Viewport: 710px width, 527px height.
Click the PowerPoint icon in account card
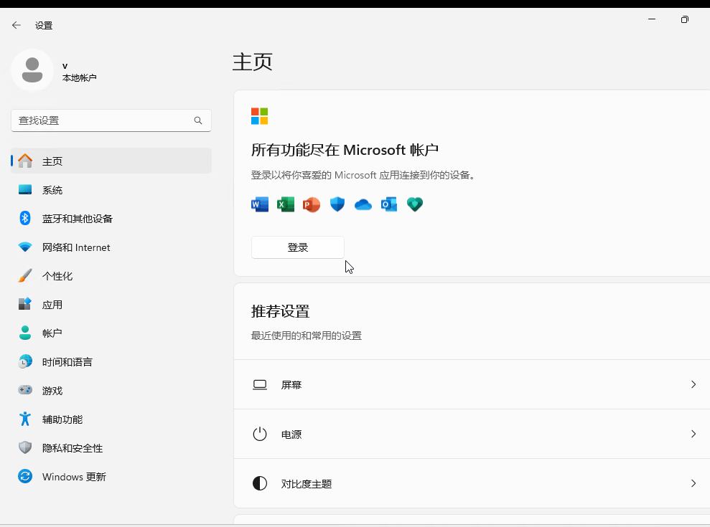click(x=312, y=205)
